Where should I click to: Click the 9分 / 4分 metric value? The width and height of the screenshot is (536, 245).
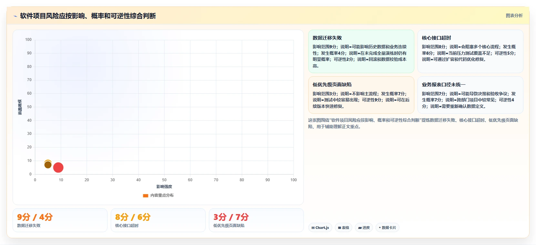35,217
